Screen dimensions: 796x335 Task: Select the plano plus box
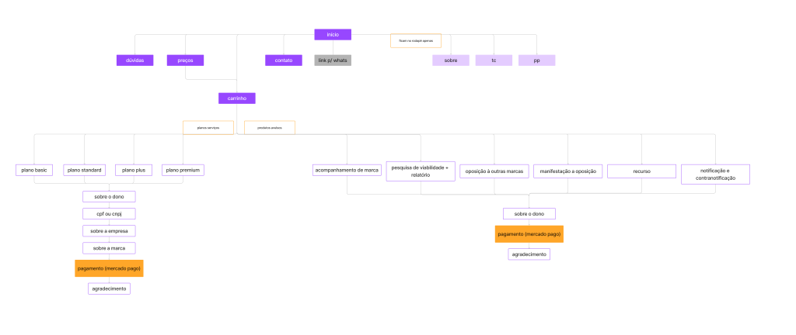(x=134, y=170)
